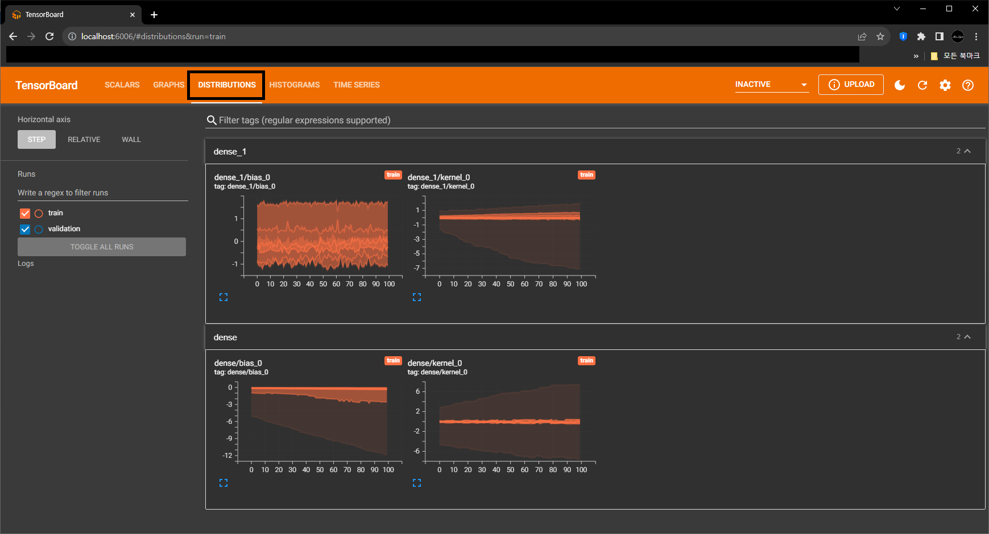Viewport: 989px width, 534px height.
Task: Collapse the dense_1 section
Action: pyautogui.click(x=967, y=151)
